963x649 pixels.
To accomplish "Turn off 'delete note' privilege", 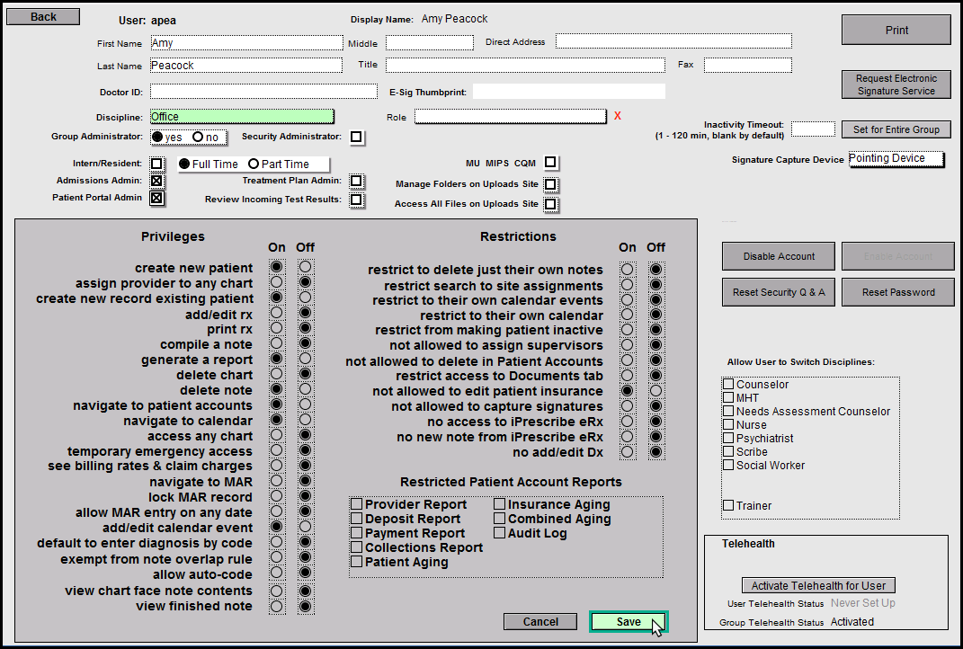I will 305,390.
